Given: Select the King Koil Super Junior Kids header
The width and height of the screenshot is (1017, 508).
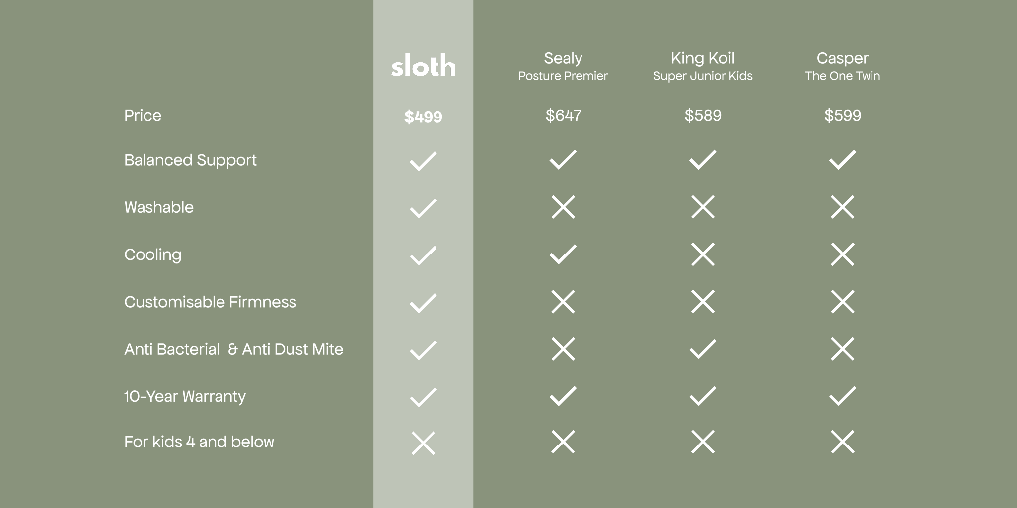Looking at the screenshot, I should click(x=703, y=66).
